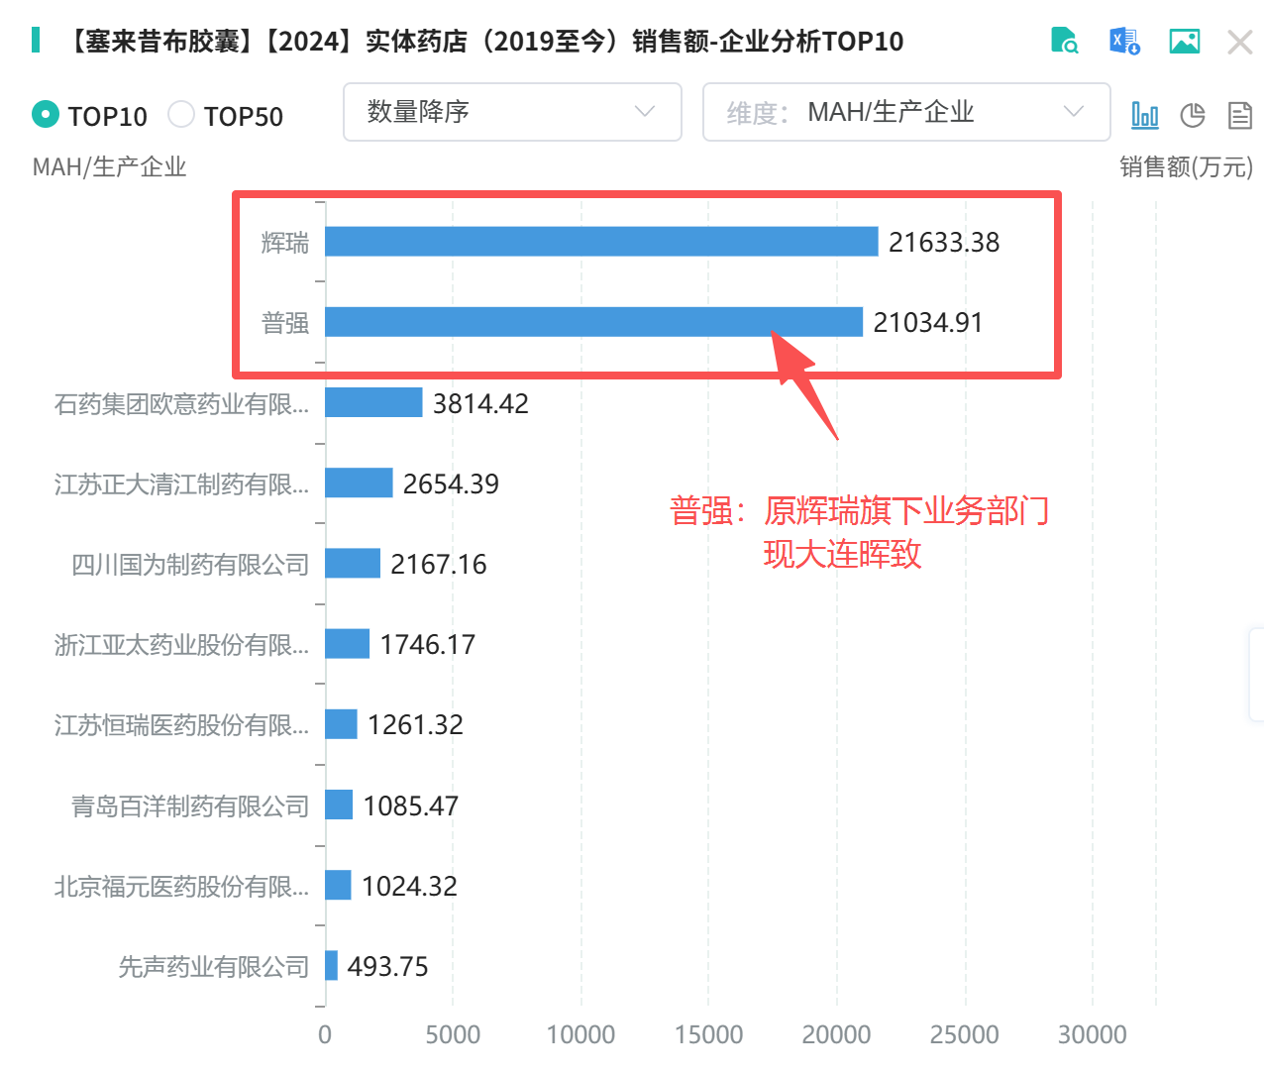The height and width of the screenshot is (1074, 1264).
Task: Click the 江苏恒瑞医药 bar
Action: tap(341, 724)
